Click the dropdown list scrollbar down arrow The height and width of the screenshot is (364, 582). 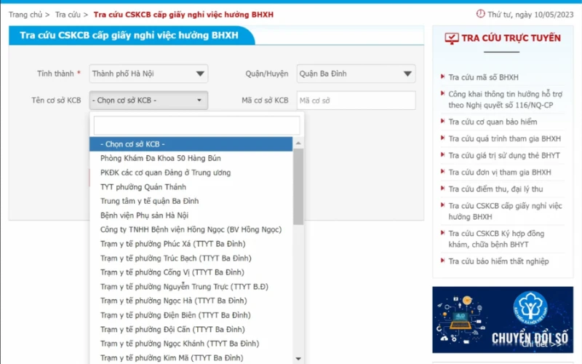click(x=298, y=358)
